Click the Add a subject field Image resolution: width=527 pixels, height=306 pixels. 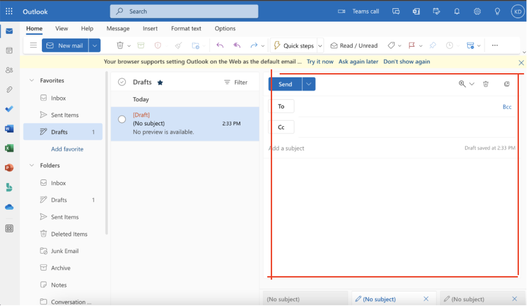click(363, 148)
